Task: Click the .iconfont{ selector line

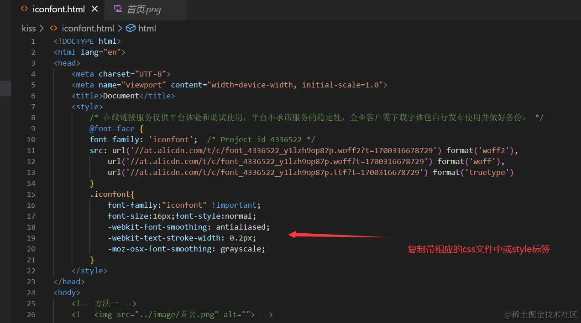Action: click(112, 194)
